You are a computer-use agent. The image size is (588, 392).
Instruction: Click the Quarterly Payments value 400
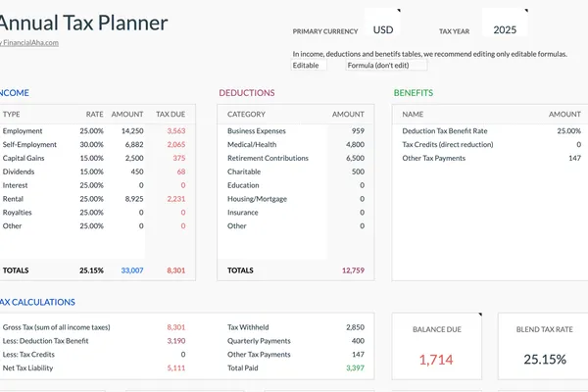358,340
